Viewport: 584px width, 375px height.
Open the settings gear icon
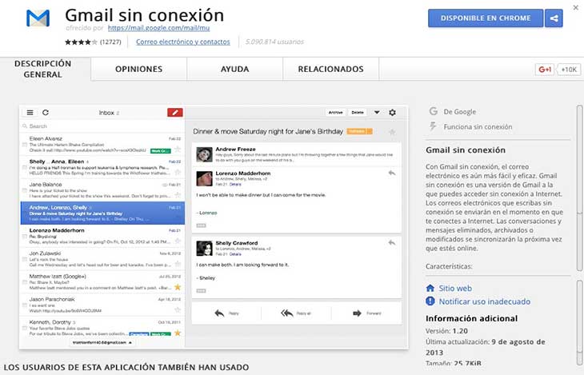pos(392,113)
